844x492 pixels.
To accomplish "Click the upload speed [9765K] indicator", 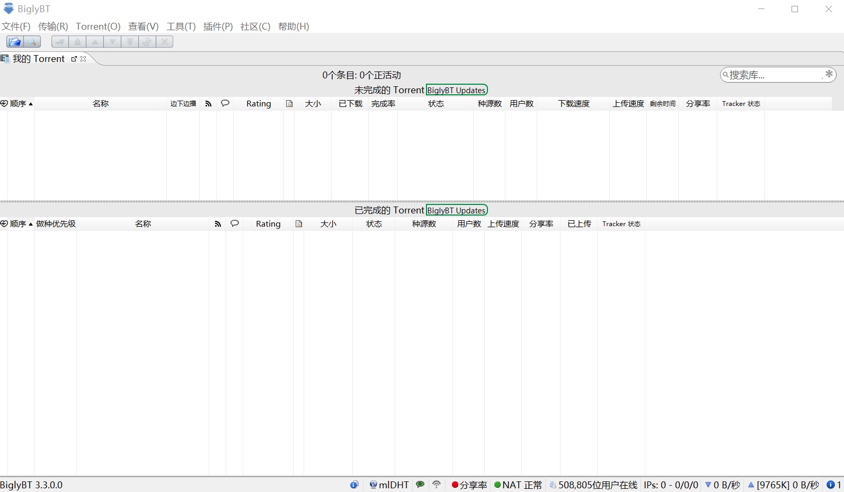I will coord(784,485).
